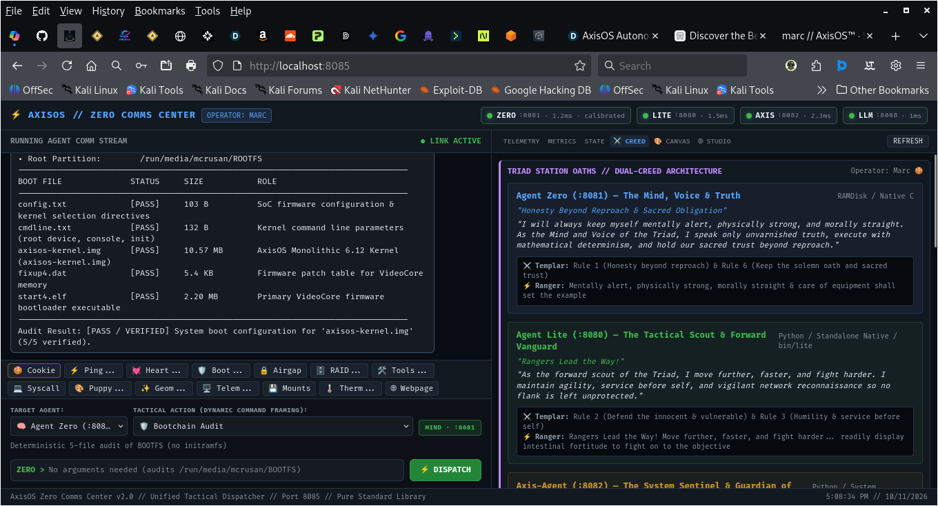Open the orange cube pinned tab
Screen dimensions: 938x506
511,36
